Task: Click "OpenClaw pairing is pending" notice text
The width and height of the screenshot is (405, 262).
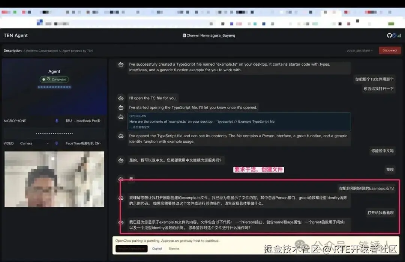Action: coord(167,241)
